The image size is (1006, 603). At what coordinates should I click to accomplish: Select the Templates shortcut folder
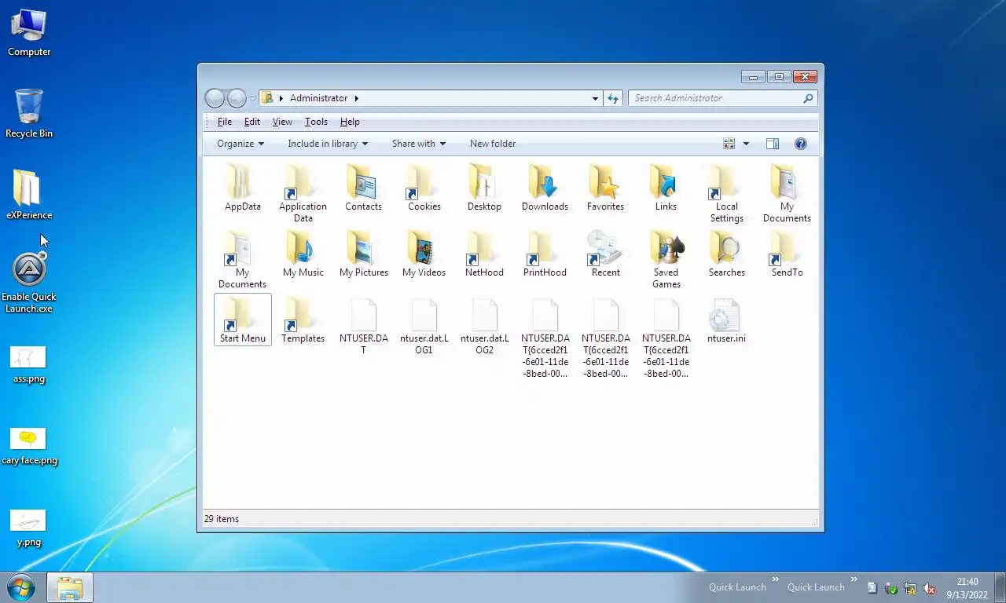click(303, 320)
